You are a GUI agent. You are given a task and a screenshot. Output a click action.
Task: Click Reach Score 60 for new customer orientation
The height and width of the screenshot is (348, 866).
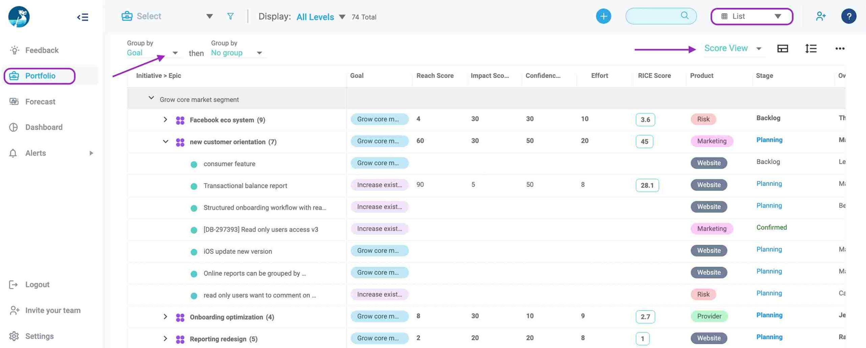[x=420, y=141]
